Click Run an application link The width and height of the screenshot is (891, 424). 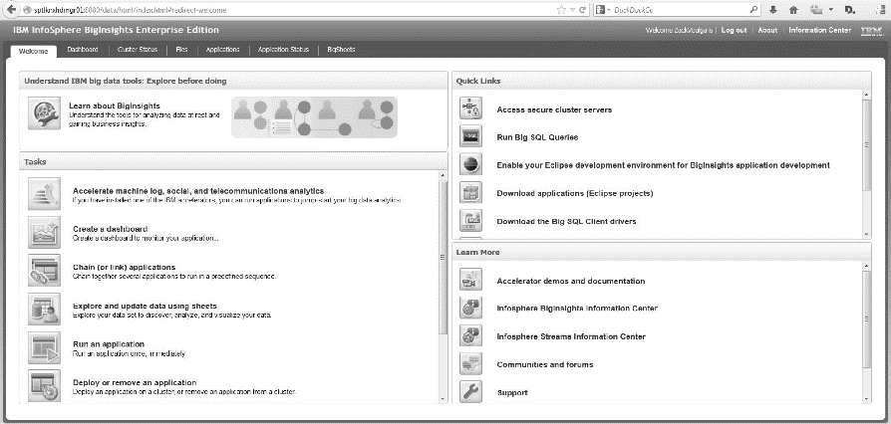pyautogui.click(x=109, y=344)
